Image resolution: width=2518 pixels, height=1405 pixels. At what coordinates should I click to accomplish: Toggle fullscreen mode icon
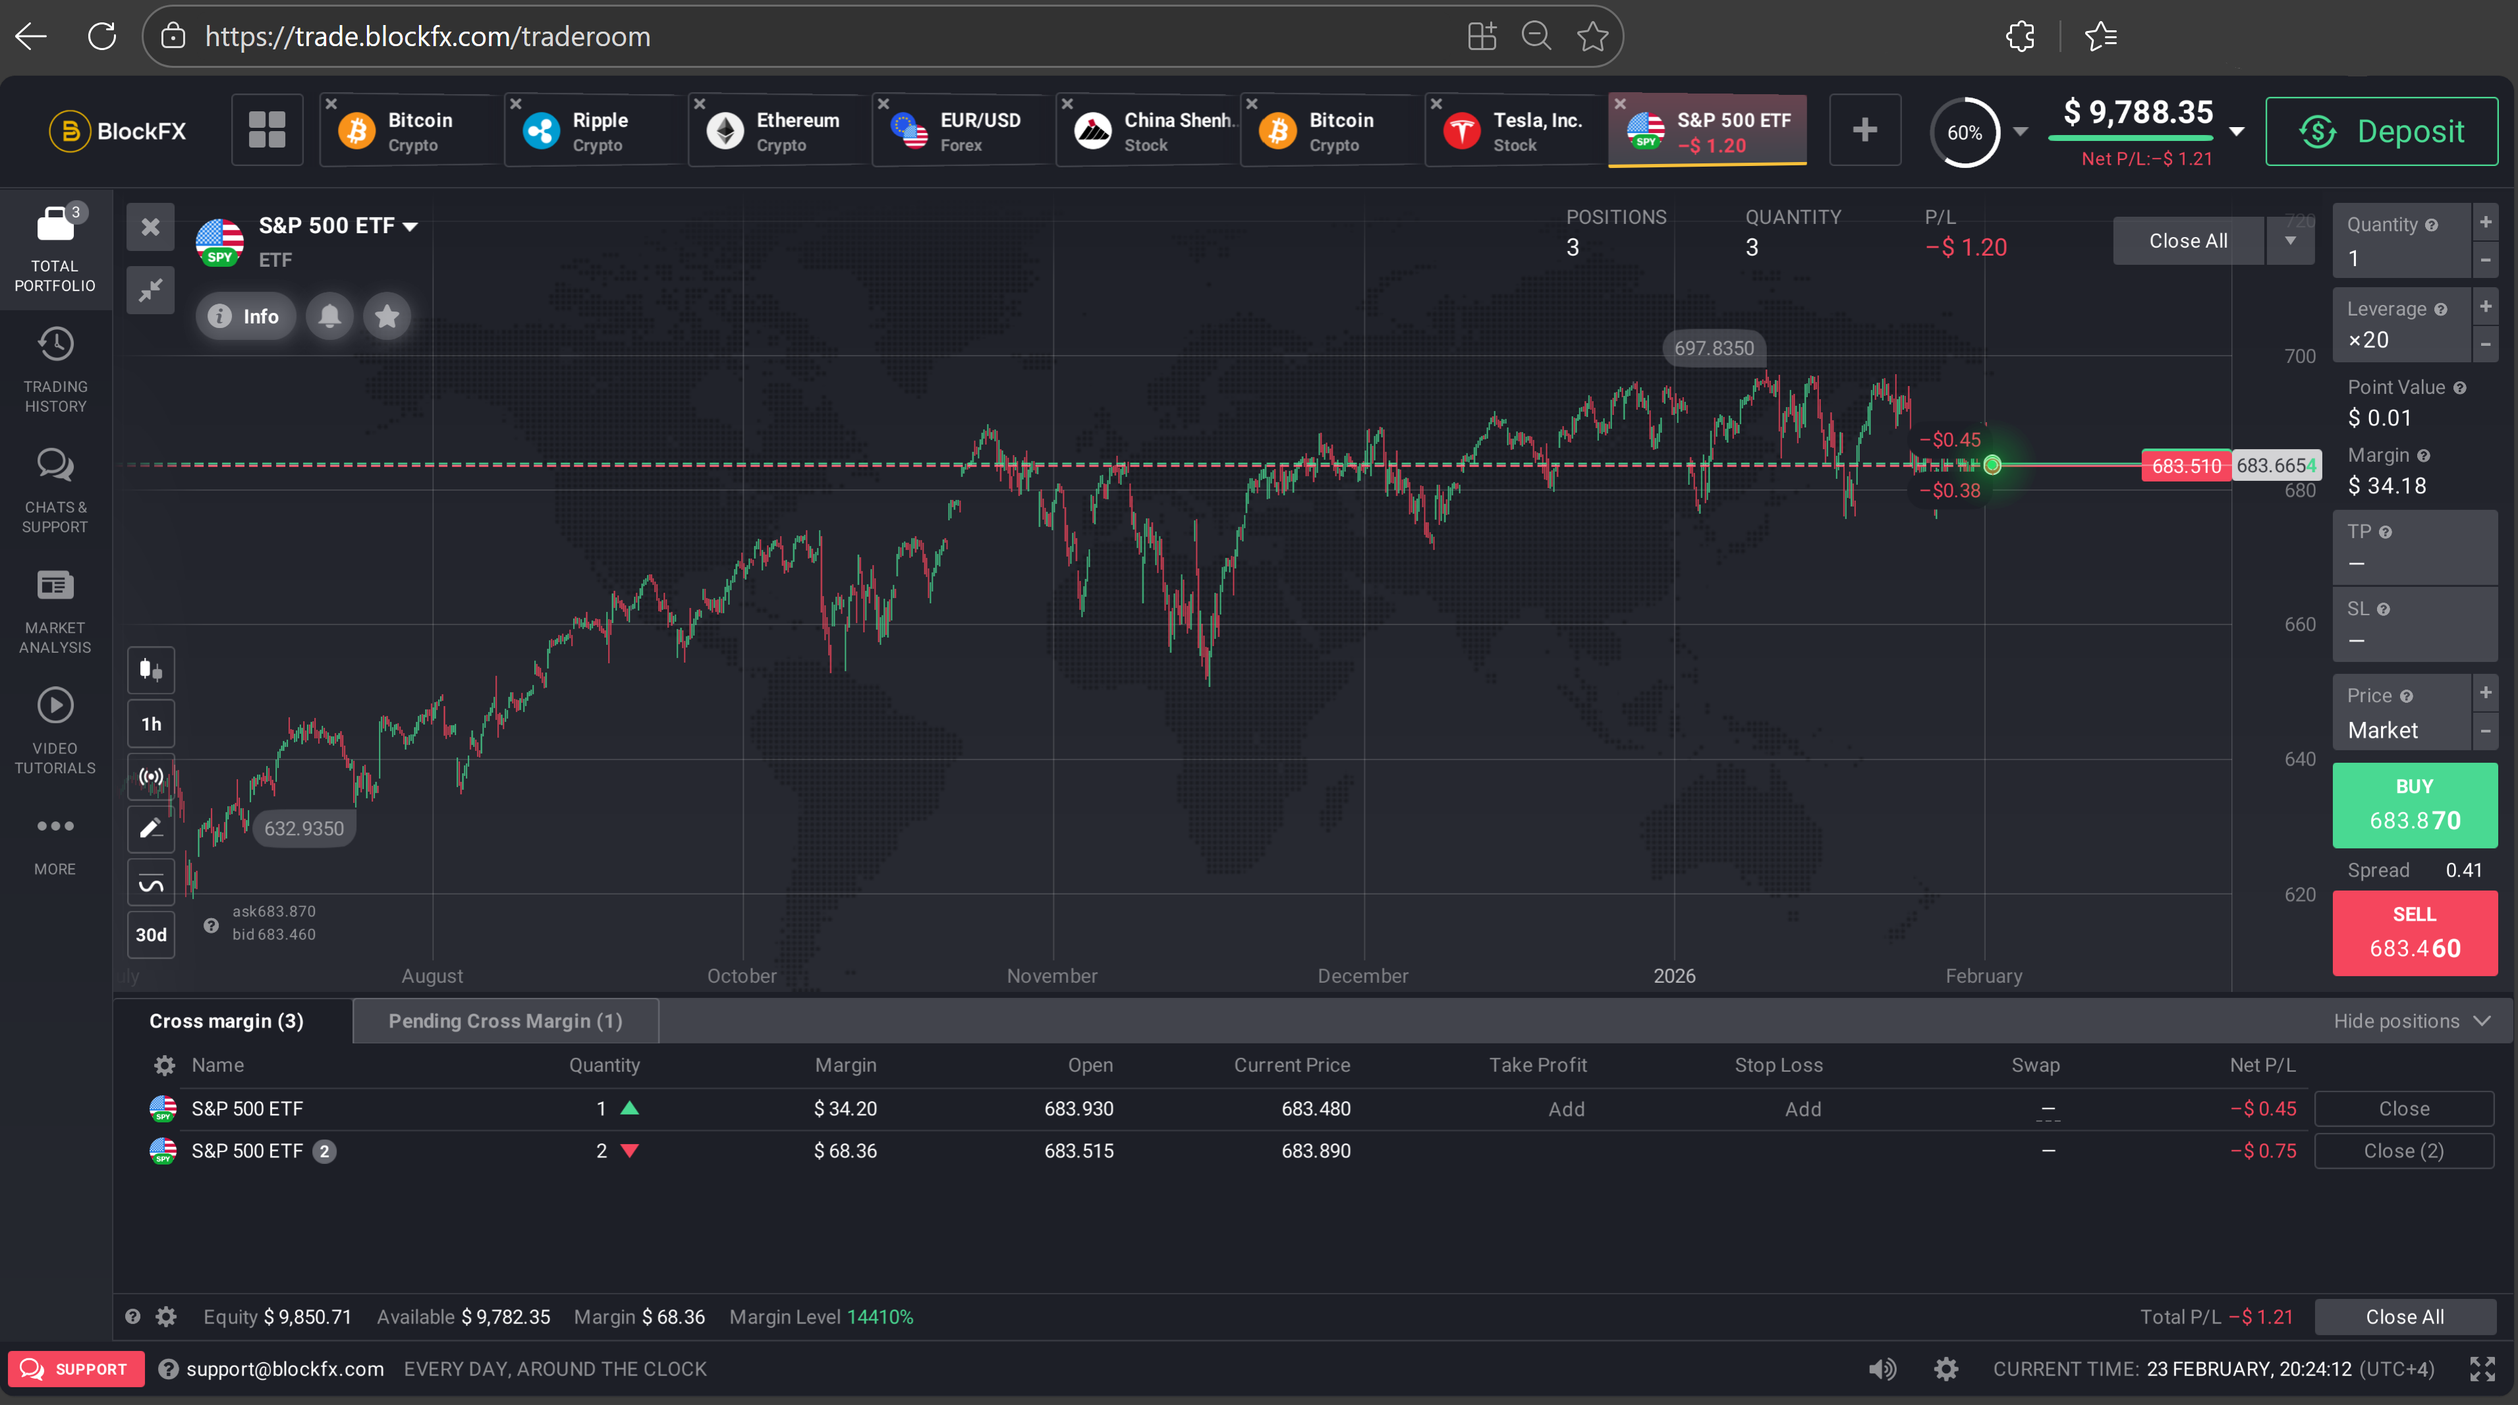pyautogui.click(x=2482, y=1369)
